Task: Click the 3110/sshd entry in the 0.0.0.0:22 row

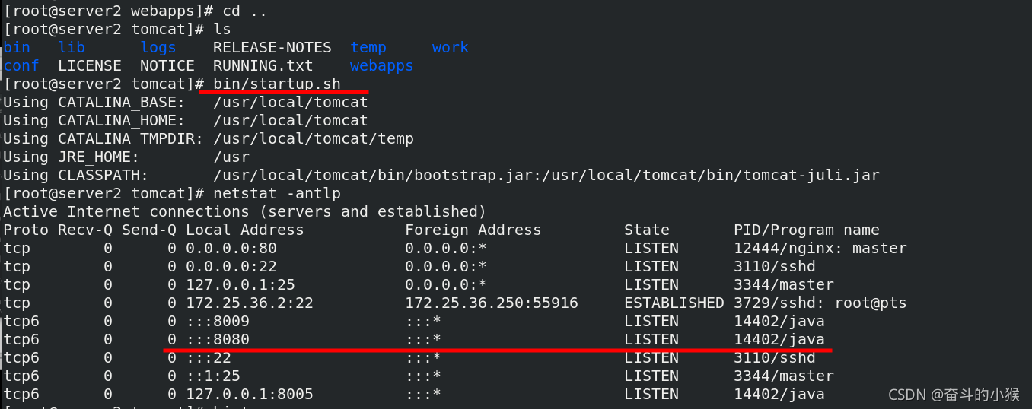Action: tap(775, 266)
